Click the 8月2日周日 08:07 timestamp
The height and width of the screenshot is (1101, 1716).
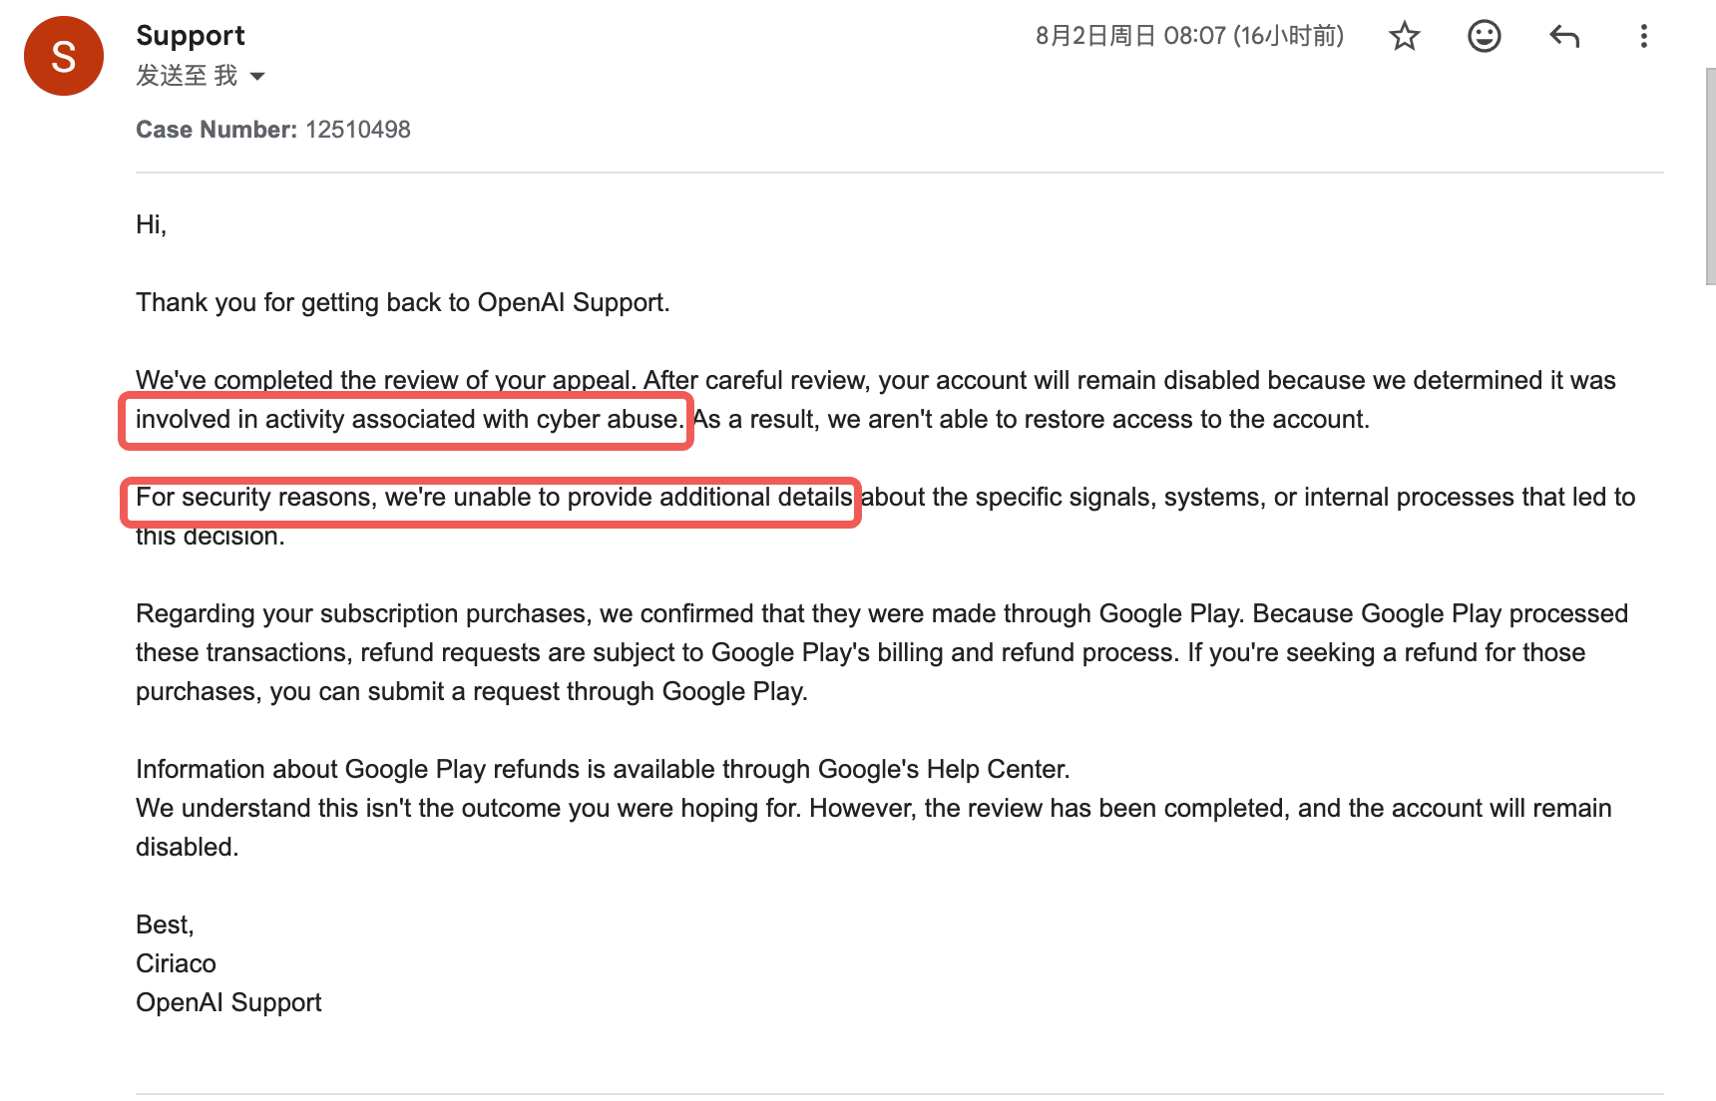click(1189, 36)
